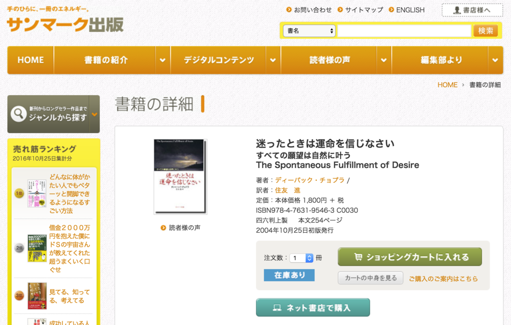Expand the ジャンルから探す orange chevron
Image resolution: width=511 pixels, height=325 pixels.
click(94, 114)
